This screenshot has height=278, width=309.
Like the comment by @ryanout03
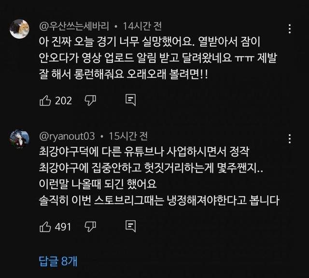pos(45,226)
